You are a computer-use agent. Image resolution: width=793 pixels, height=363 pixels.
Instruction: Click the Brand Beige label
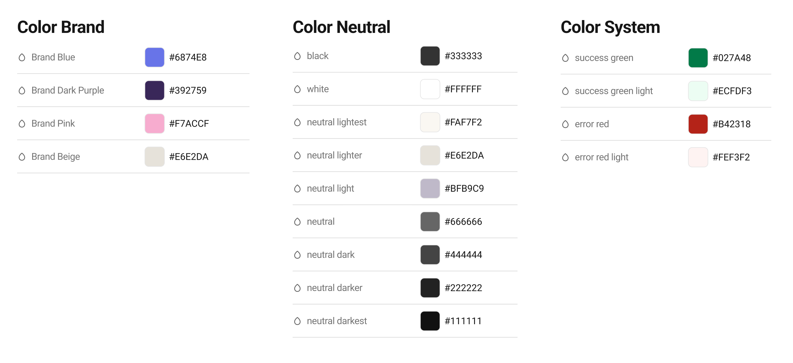pos(56,157)
